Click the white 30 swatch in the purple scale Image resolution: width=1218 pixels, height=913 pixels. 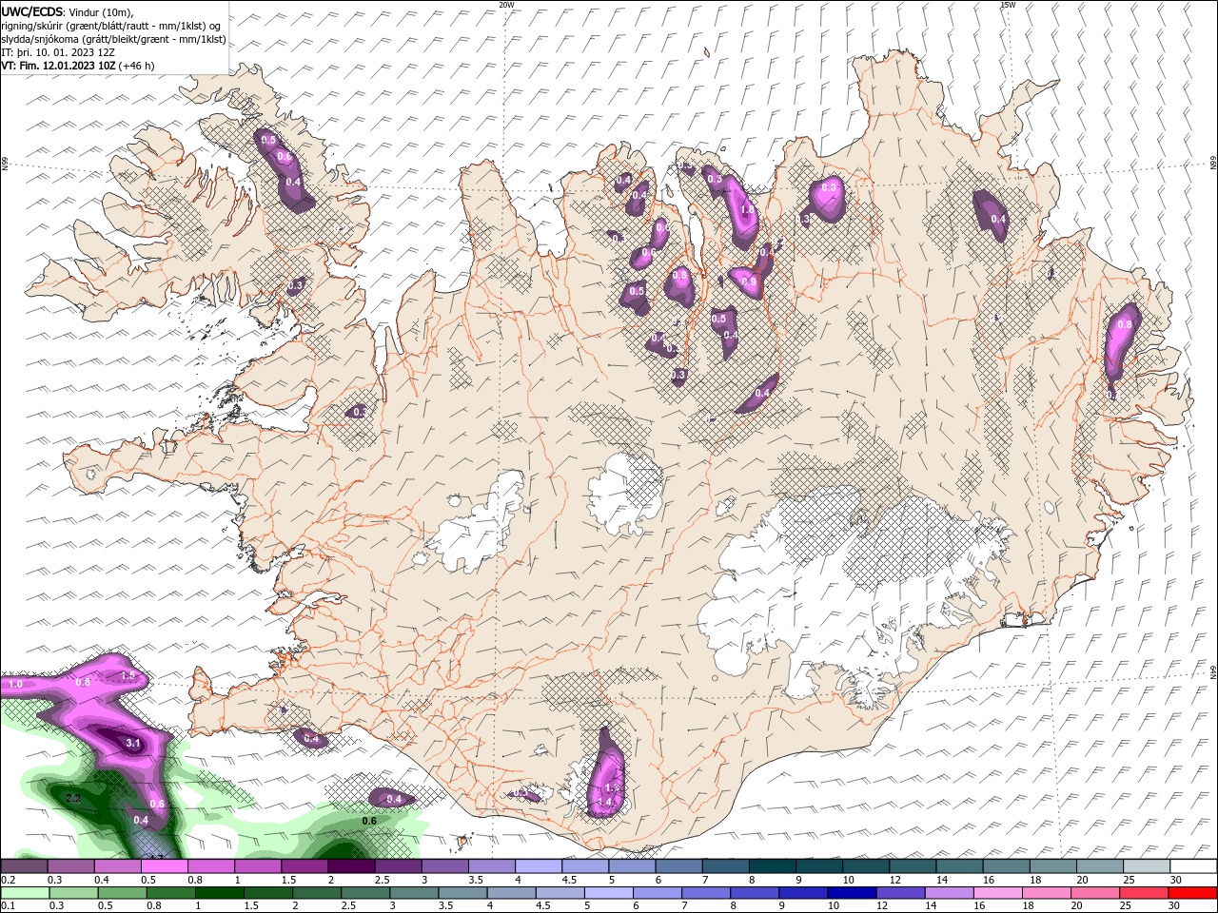1193,866
